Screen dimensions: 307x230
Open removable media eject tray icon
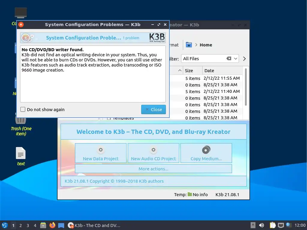point(253,225)
